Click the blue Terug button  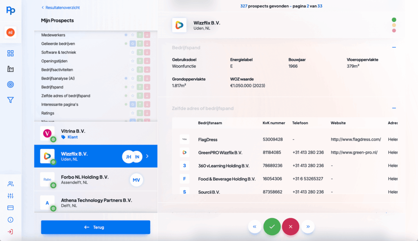[x=96, y=227]
